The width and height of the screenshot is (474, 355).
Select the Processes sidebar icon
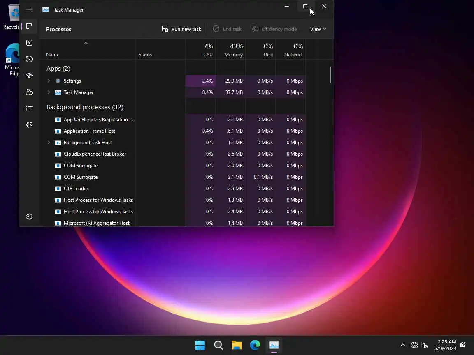(x=29, y=26)
